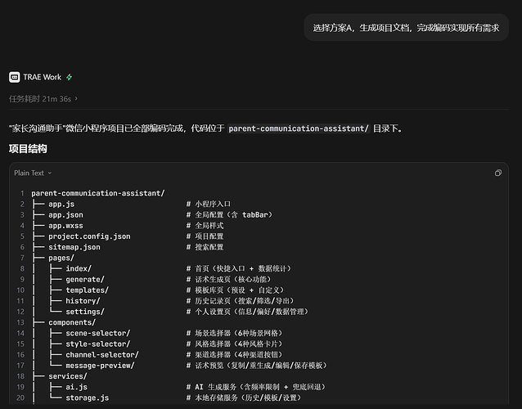Click the index/ line
This screenshot has height=409, width=522.
(x=79, y=268)
